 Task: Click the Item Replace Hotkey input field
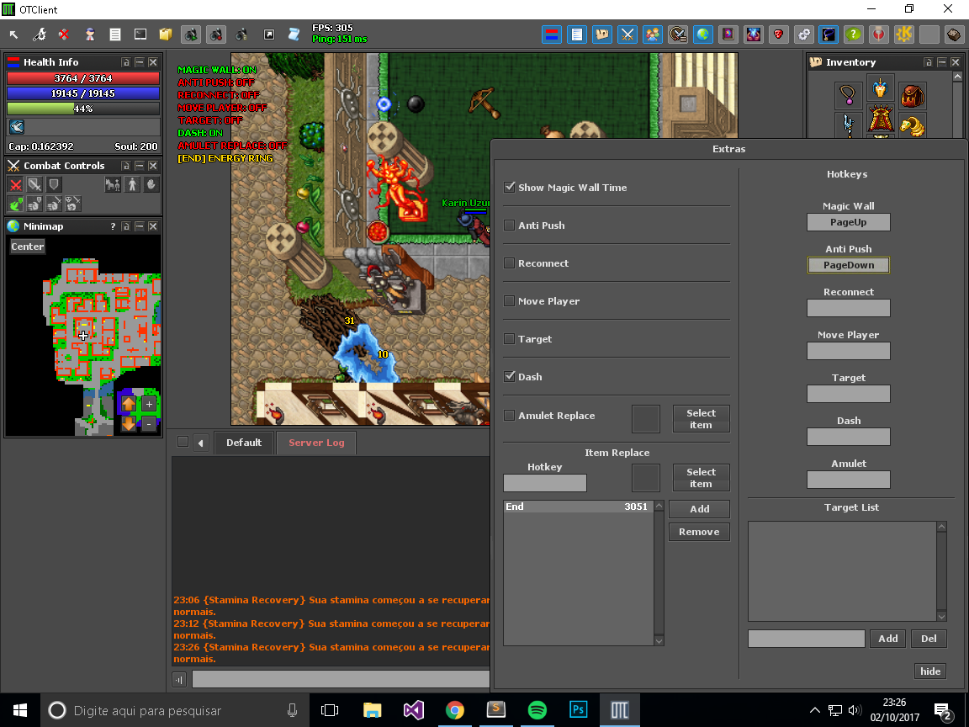click(545, 483)
